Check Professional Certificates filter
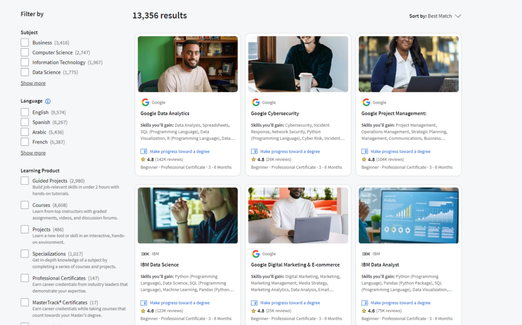The width and height of the screenshot is (522, 325). [x=24, y=278]
